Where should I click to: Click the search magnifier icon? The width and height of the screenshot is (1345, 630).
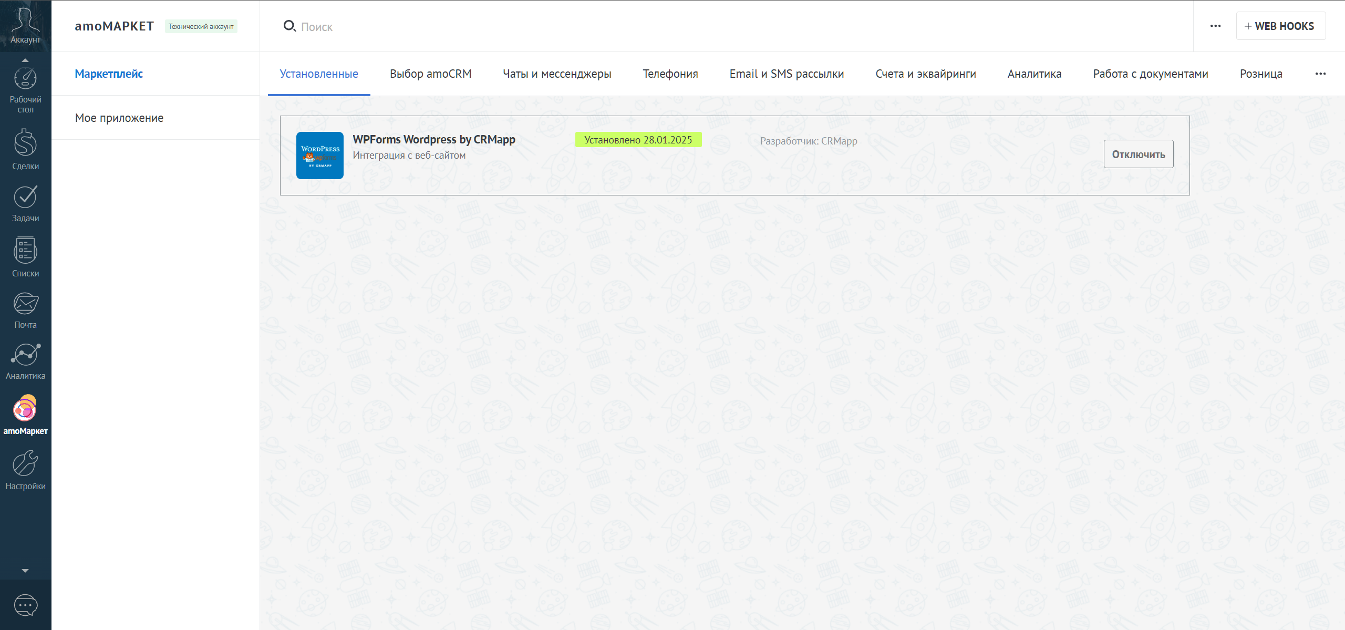(289, 26)
